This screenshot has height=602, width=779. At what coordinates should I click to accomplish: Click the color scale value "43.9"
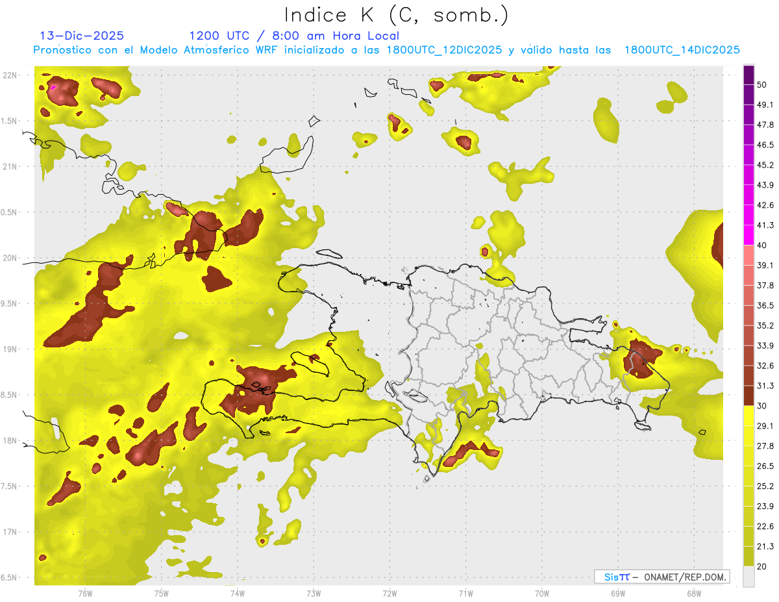[x=765, y=185]
